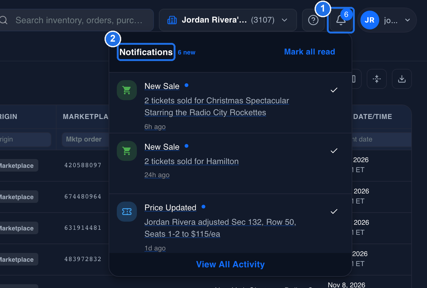This screenshot has width=427, height=288.
Task: Open the Christmas Spectacular Rockettes notification text
Action: pos(217,106)
